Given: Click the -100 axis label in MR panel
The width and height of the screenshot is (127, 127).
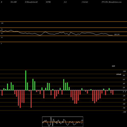Looking at the screenshot, I should (124, 112).
